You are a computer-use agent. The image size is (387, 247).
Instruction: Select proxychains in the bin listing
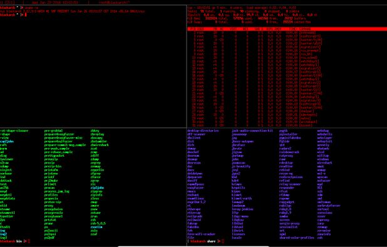coord(53,209)
